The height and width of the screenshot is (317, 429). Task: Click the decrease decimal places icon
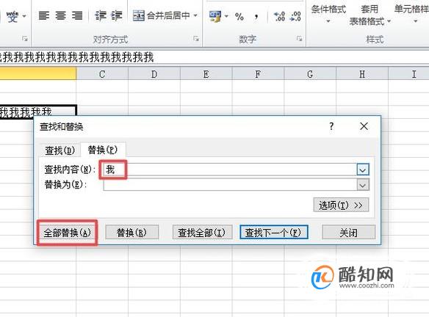[295, 17]
